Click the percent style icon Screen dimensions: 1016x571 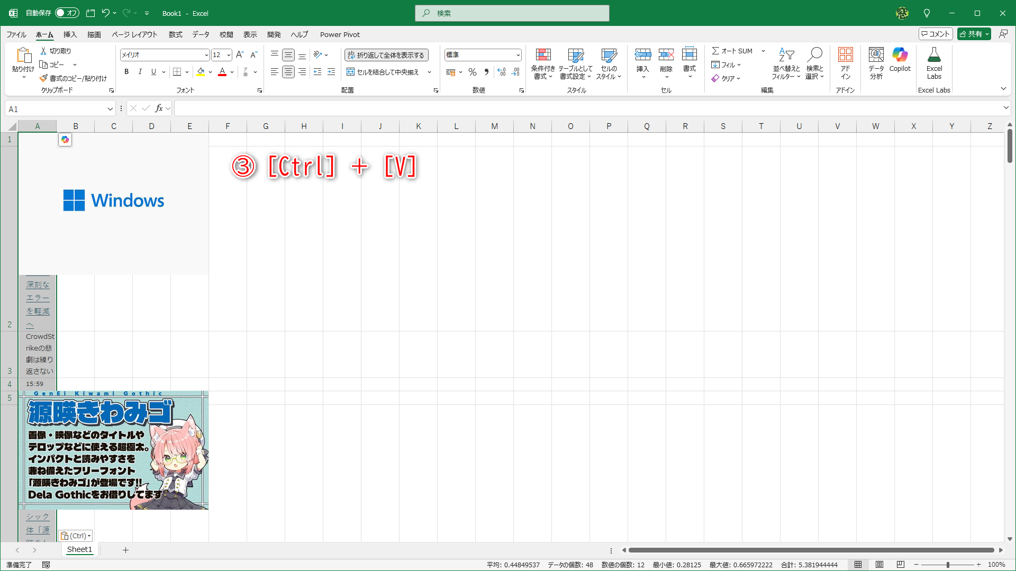pos(473,72)
